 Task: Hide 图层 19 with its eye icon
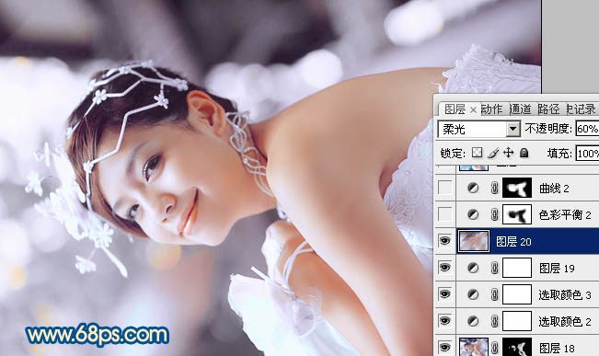[x=444, y=268]
